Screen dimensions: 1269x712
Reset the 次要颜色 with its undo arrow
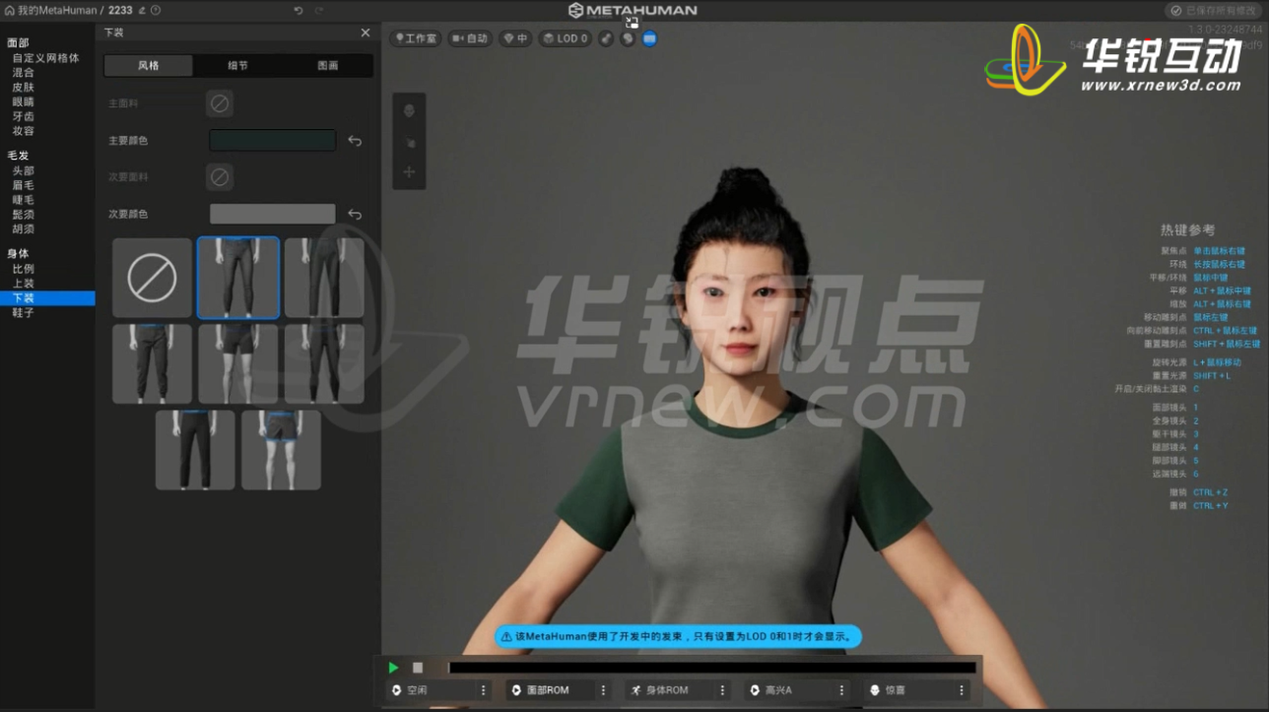(x=355, y=214)
